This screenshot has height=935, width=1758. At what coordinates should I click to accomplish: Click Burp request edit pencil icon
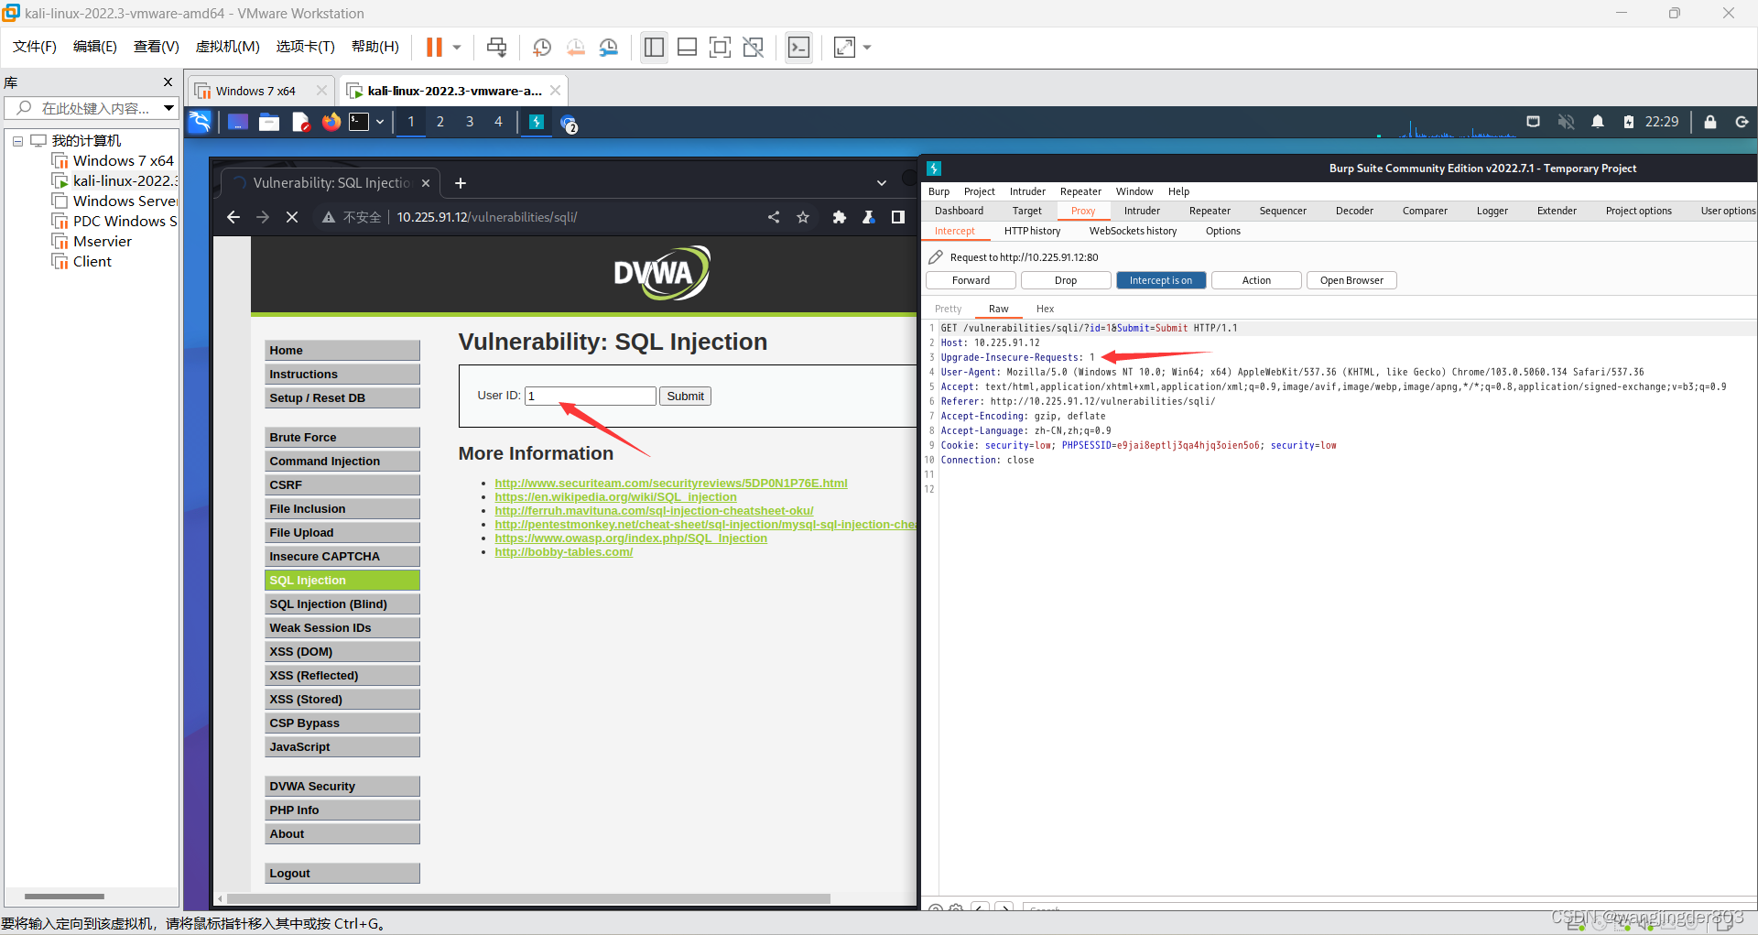(936, 257)
